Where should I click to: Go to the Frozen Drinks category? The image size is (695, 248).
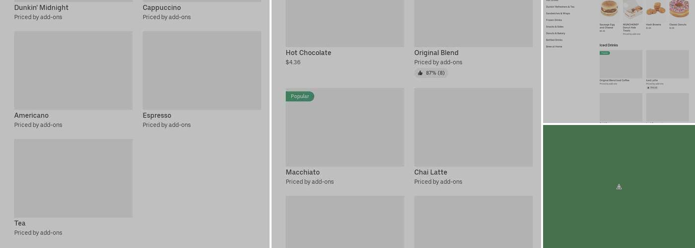point(554,20)
